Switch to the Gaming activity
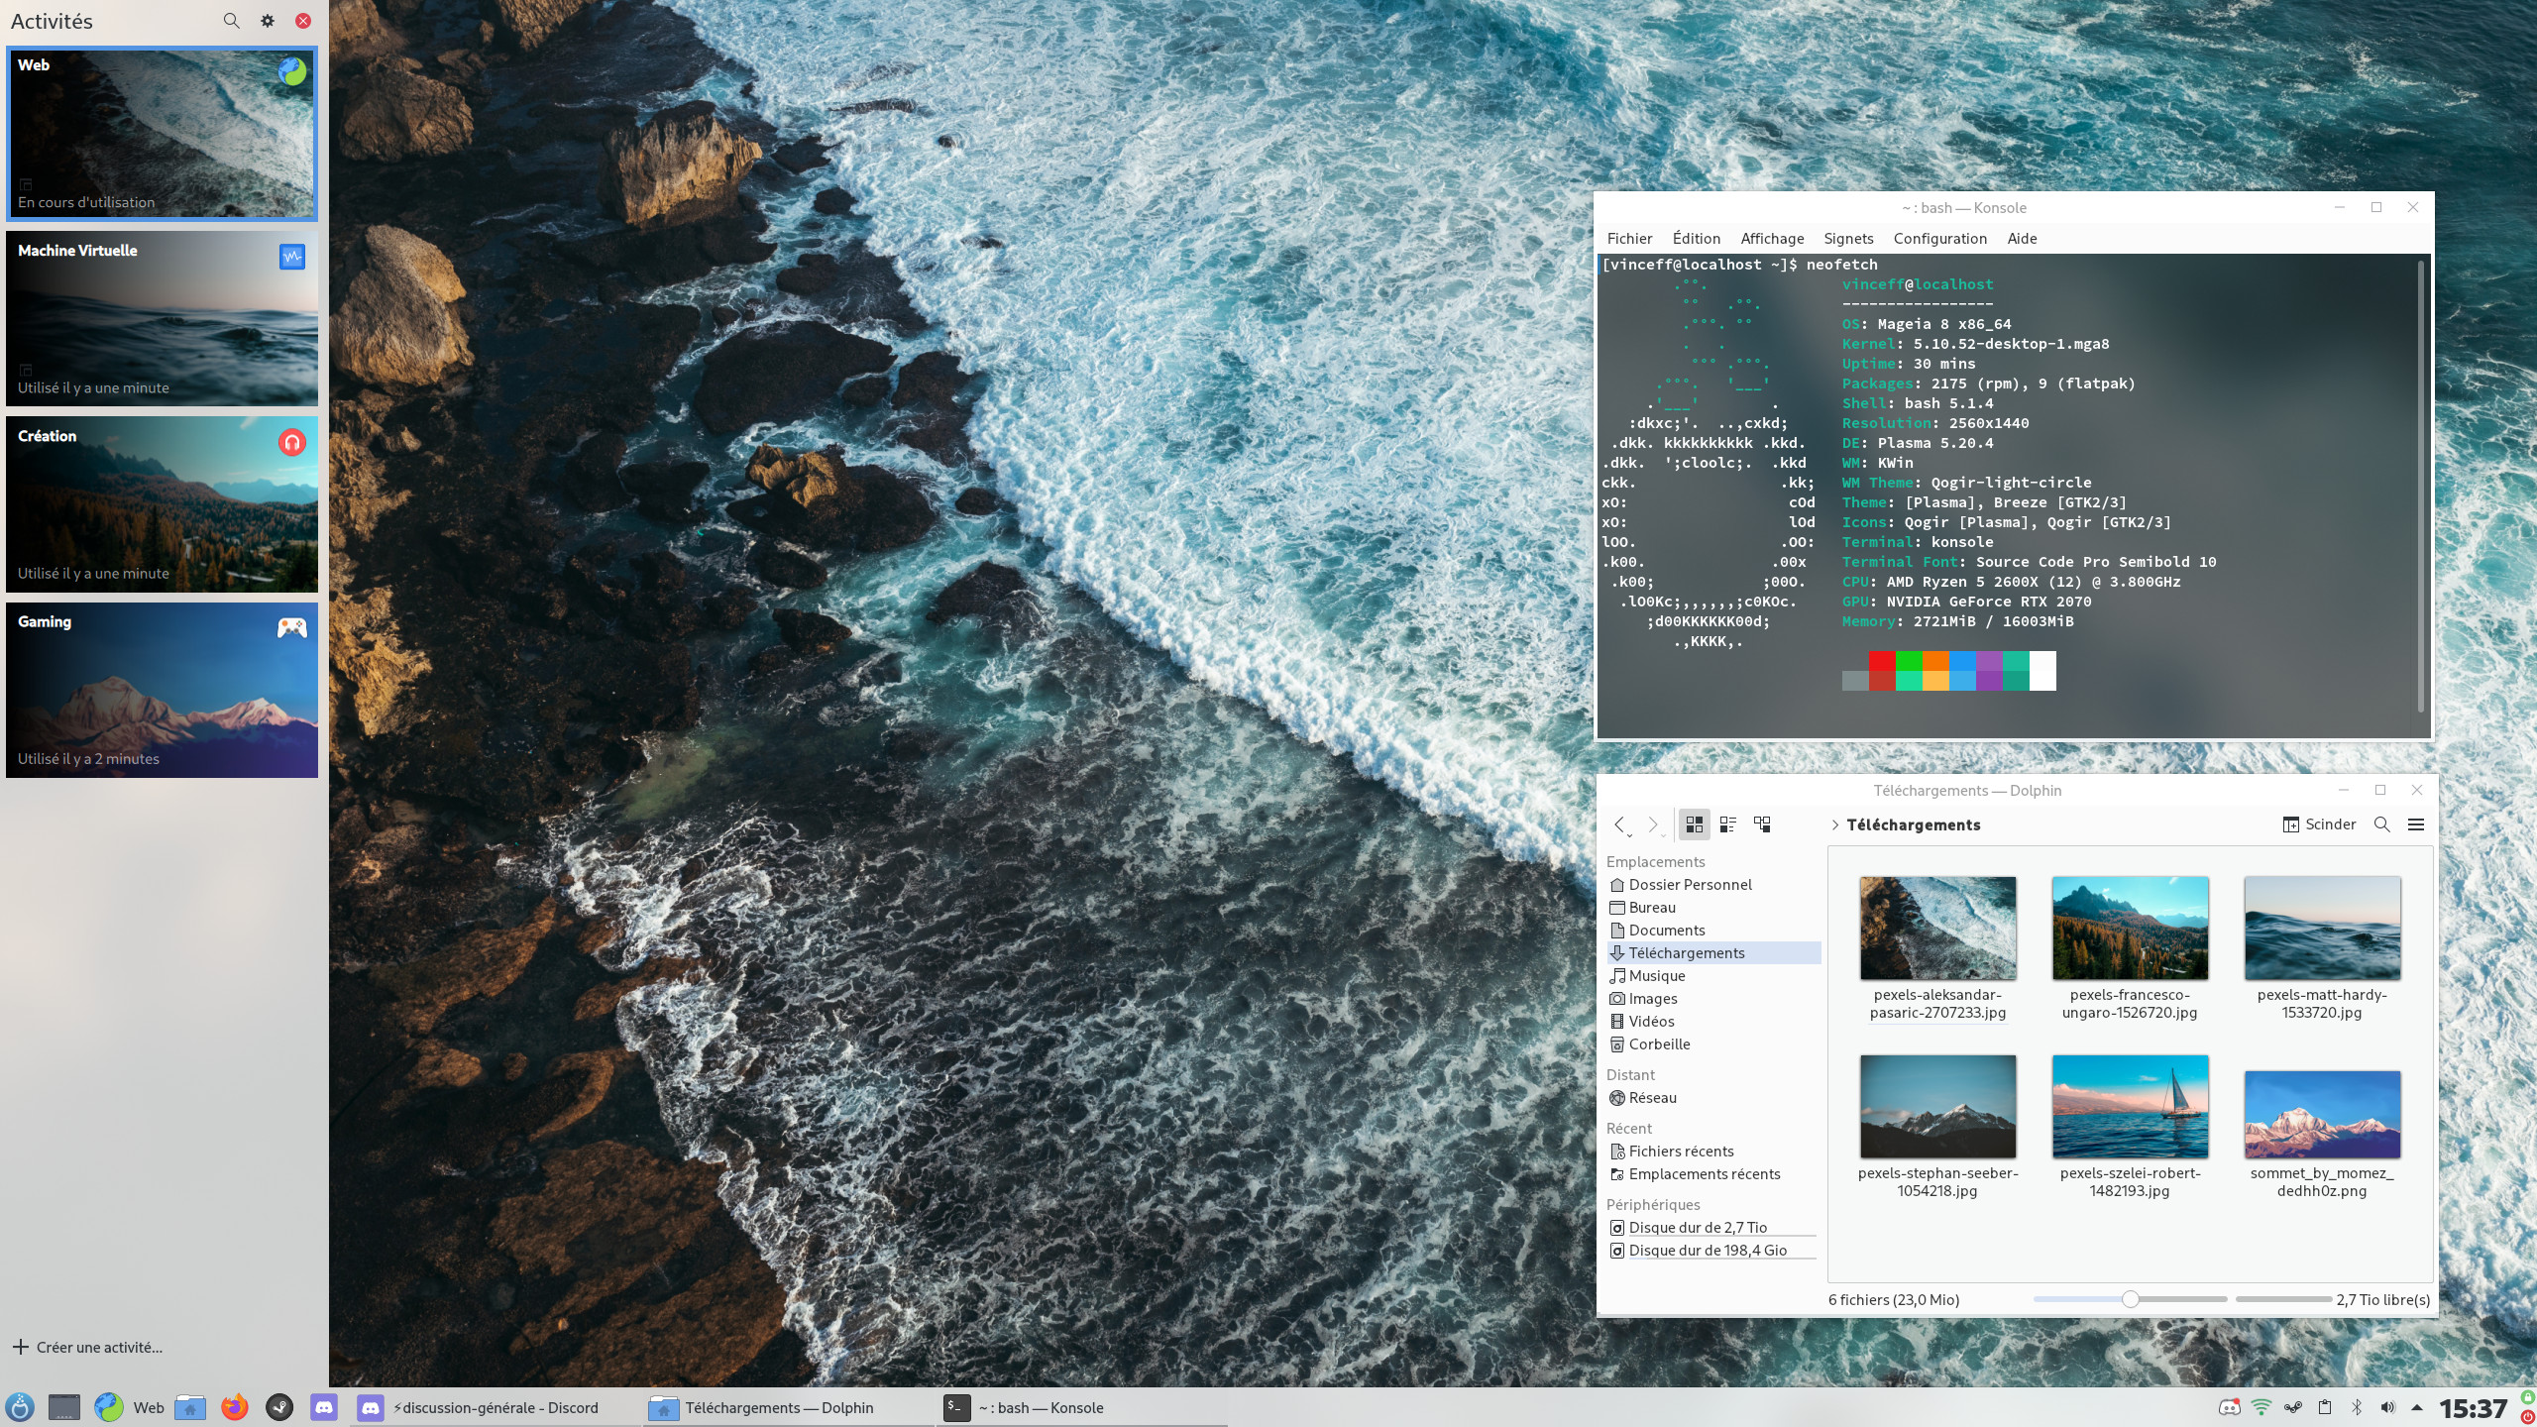 point(163,690)
